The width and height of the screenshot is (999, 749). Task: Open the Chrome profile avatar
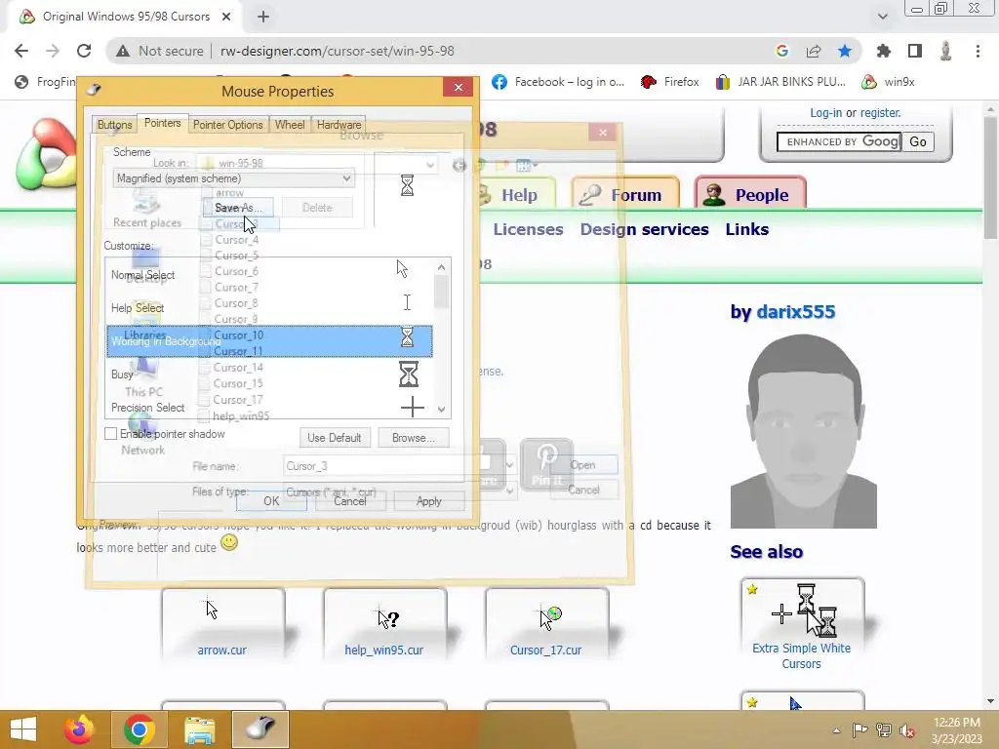tap(946, 51)
